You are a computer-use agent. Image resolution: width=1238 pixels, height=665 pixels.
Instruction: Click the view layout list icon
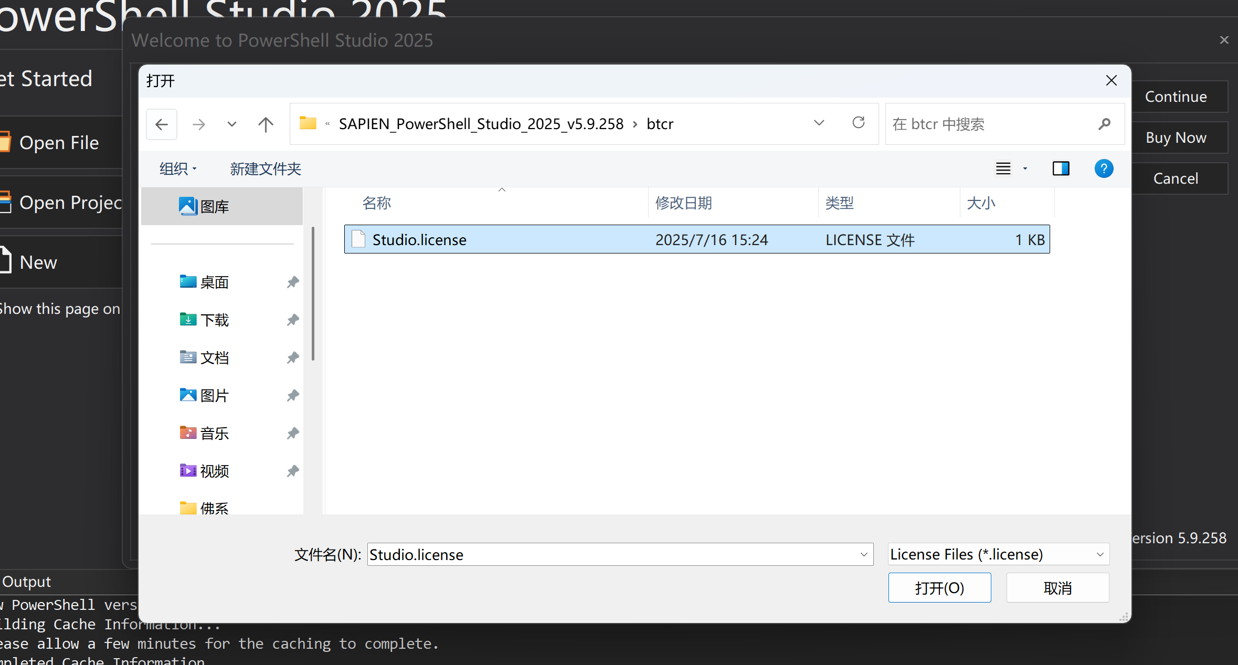coord(1003,168)
